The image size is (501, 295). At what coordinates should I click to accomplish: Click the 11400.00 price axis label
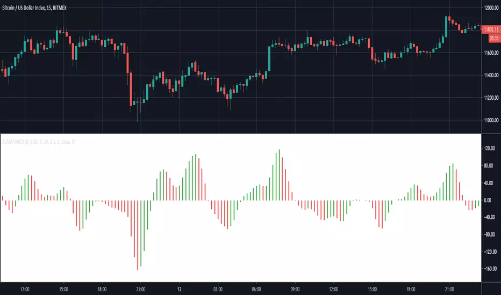pyautogui.click(x=491, y=75)
